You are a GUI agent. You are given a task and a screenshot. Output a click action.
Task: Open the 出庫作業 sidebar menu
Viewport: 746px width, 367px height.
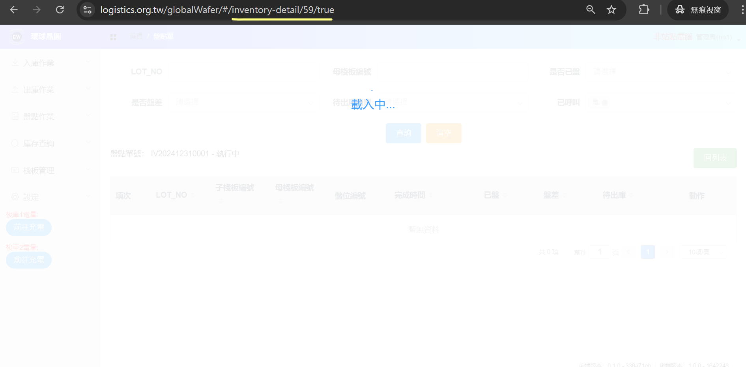click(50, 89)
